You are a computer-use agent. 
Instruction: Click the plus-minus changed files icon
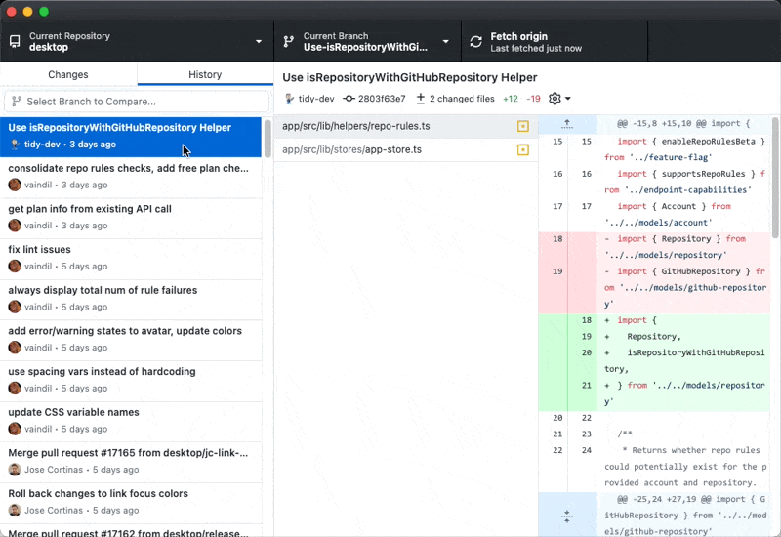click(x=421, y=99)
